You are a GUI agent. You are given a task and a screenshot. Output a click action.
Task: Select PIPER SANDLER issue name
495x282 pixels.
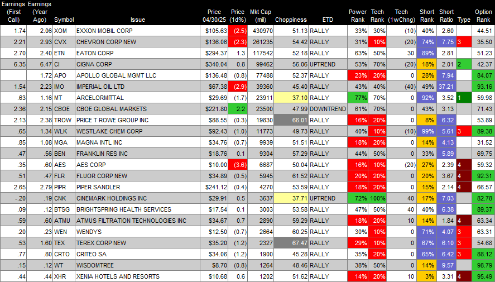(98, 187)
